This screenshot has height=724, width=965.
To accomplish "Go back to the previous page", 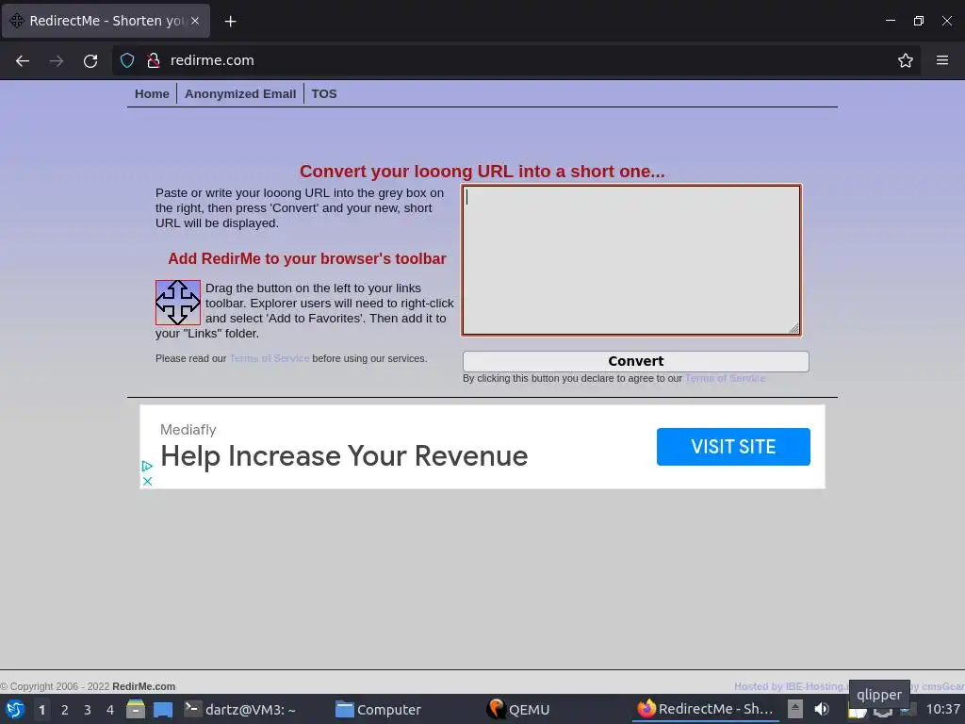I will tap(23, 60).
